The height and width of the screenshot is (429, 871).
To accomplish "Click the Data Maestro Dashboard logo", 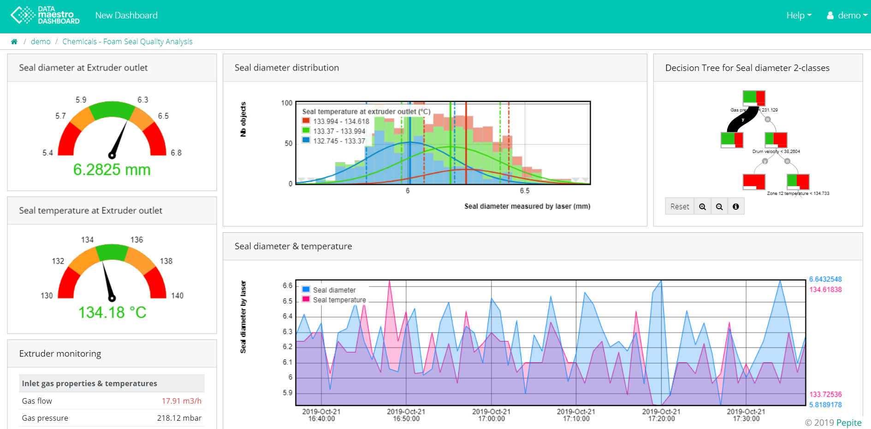I will 45,15.
